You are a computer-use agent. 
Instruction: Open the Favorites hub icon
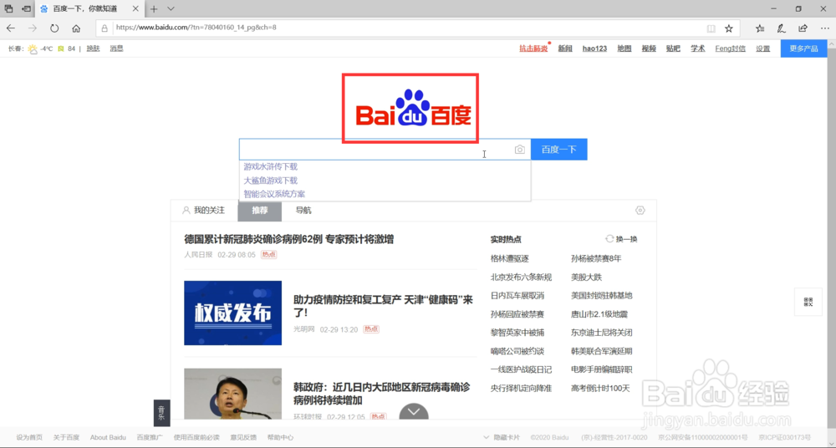click(x=760, y=28)
